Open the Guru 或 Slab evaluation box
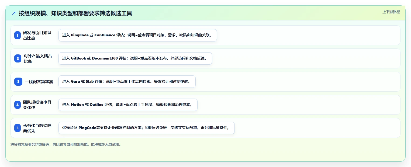 (x=127, y=82)
